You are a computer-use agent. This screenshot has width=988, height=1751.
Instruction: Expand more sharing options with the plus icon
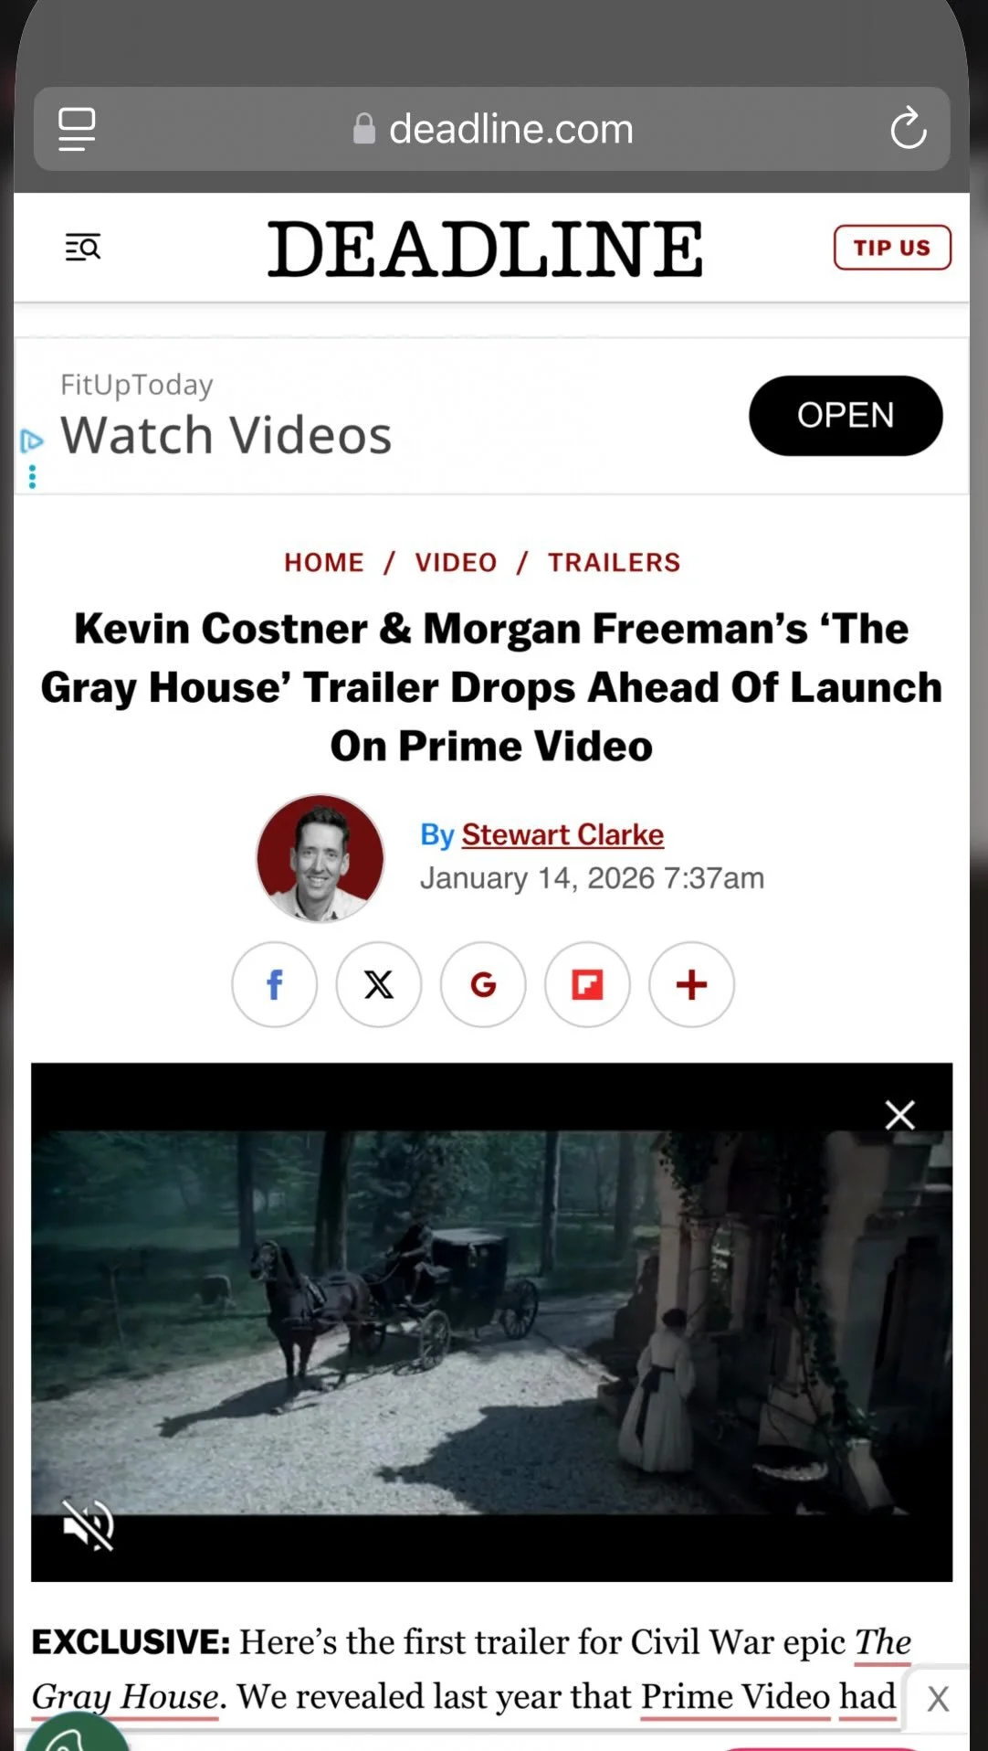click(x=691, y=984)
